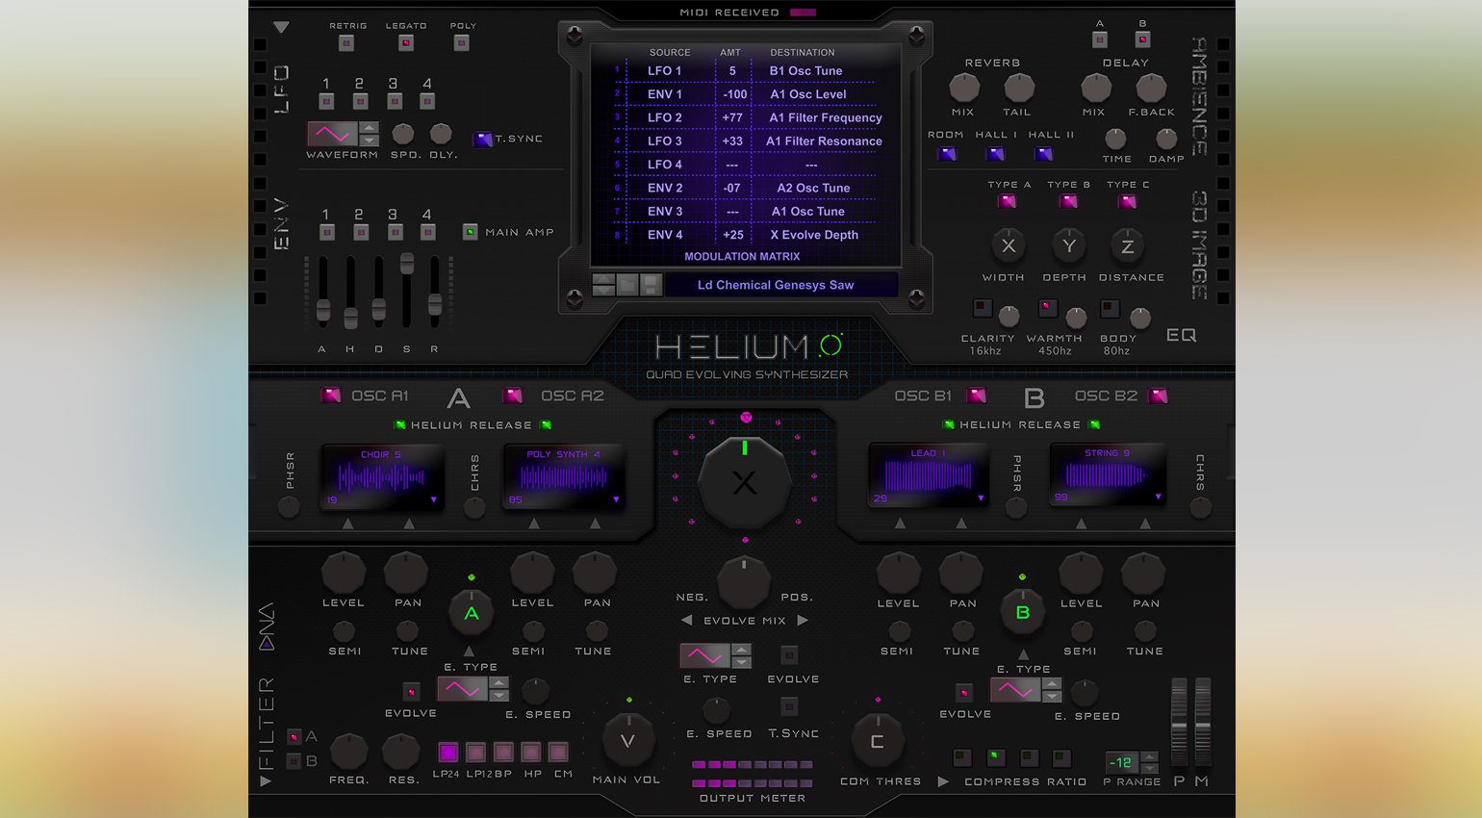Click the Delay F.BACK knob

coord(1151,88)
